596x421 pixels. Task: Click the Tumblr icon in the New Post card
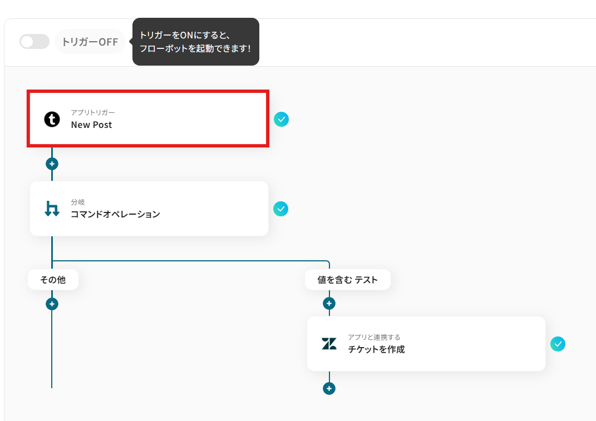coord(52,120)
